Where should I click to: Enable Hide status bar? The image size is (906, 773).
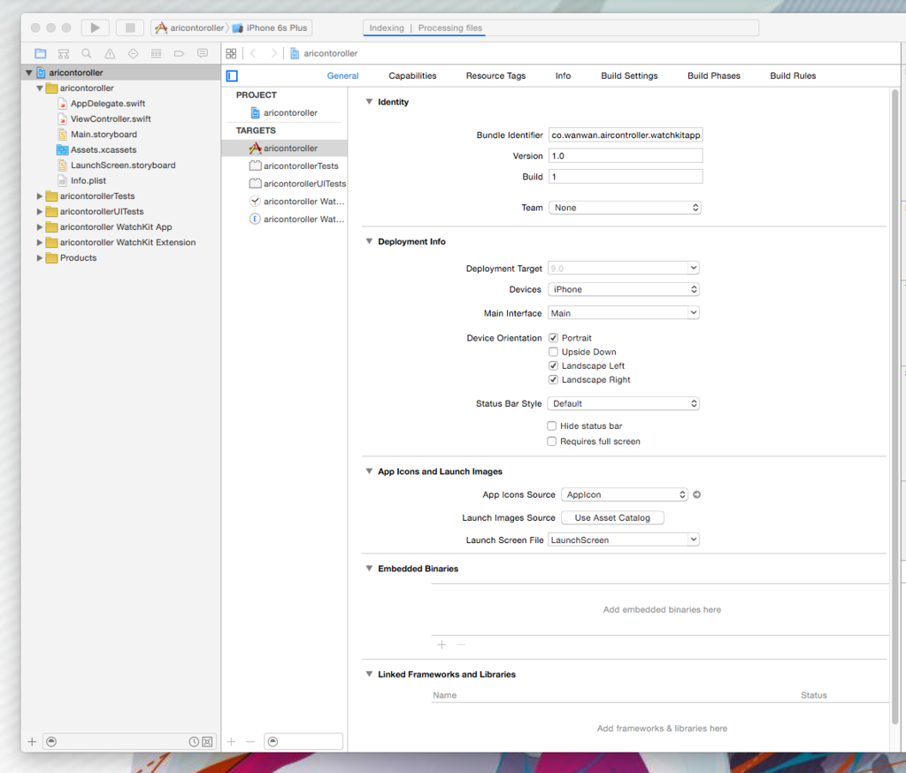click(x=552, y=425)
